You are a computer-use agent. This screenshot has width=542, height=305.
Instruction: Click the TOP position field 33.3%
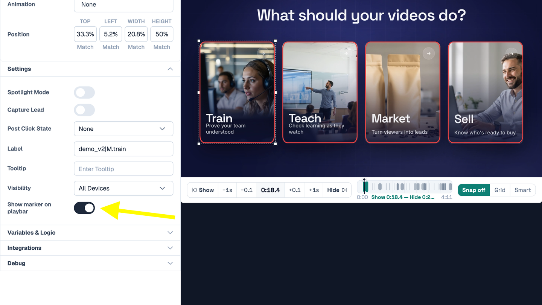click(85, 34)
